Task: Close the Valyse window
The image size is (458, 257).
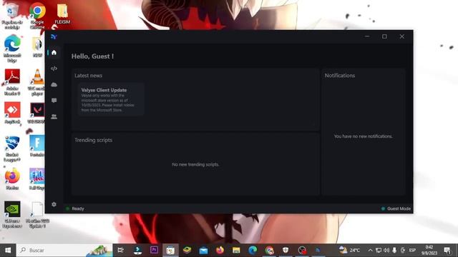Action: pos(402,36)
